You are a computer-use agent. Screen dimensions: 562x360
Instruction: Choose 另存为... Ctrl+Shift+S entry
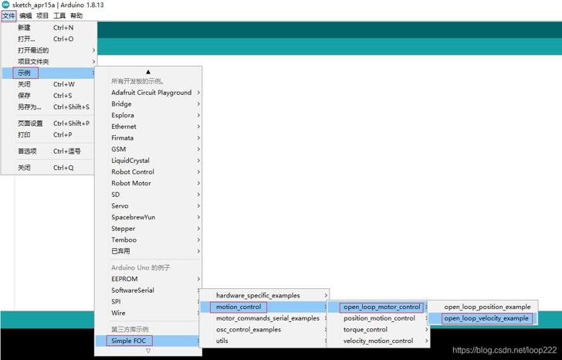click(x=49, y=107)
